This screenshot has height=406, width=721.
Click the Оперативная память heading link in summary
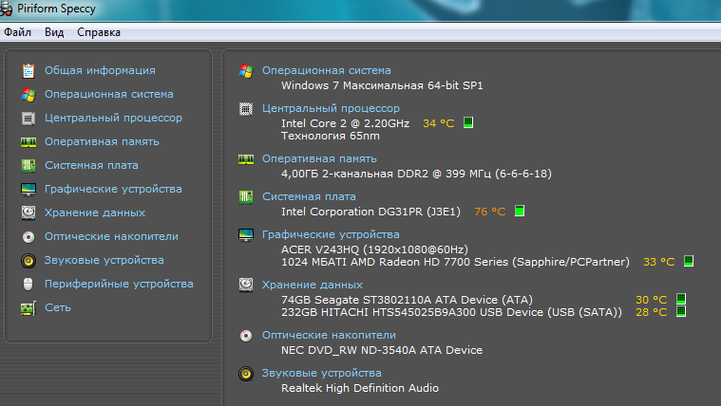(x=319, y=158)
